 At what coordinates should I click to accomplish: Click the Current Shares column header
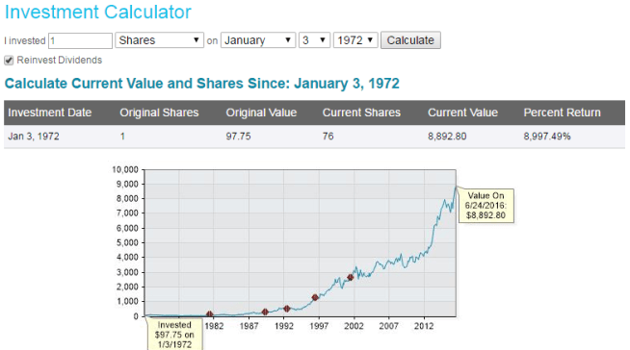point(361,112)
